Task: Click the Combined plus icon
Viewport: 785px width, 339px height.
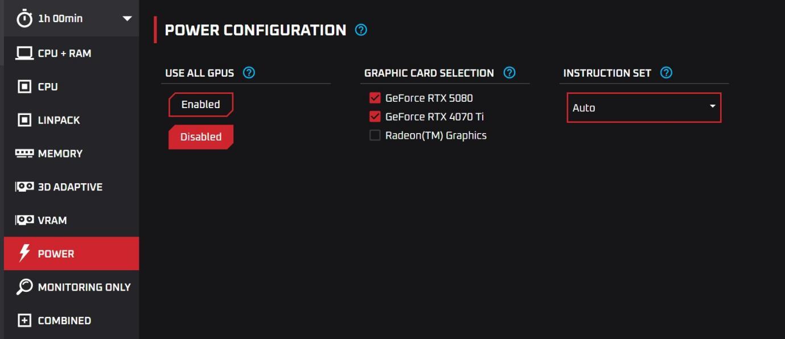Action: [24, 321]
